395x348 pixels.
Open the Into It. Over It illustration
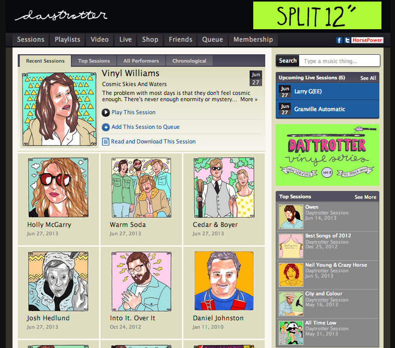coord(141,281)
